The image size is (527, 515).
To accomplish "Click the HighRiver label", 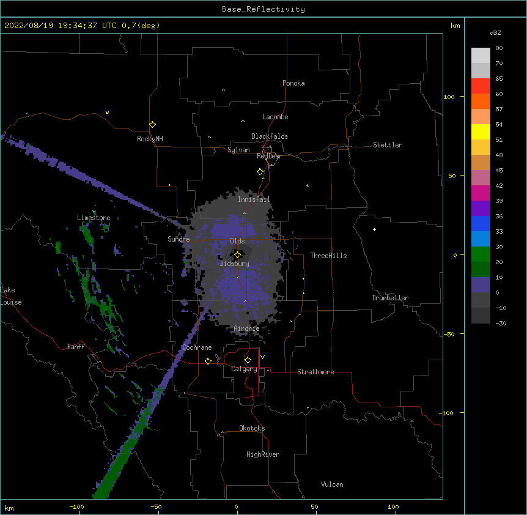I will point(263,454).
